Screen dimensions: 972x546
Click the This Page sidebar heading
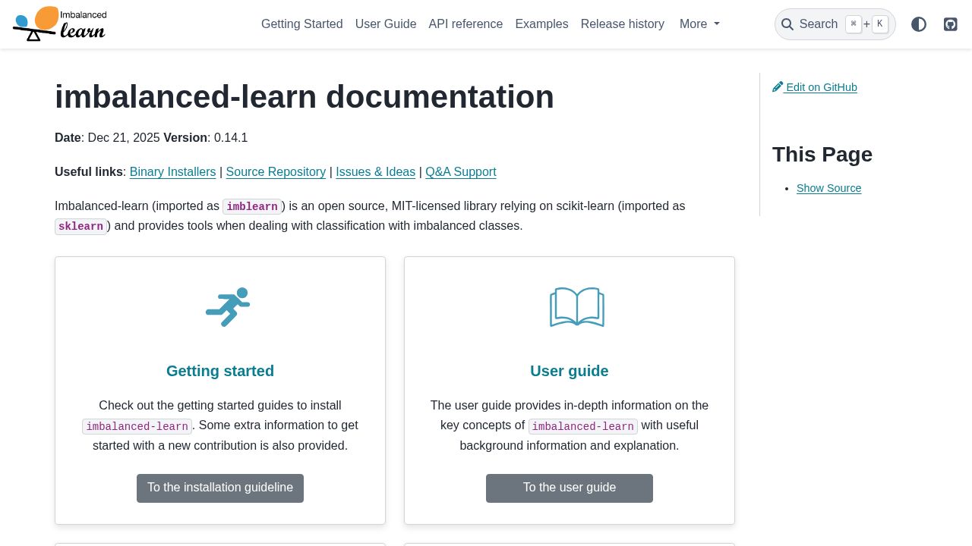click(x=822, y=155)
